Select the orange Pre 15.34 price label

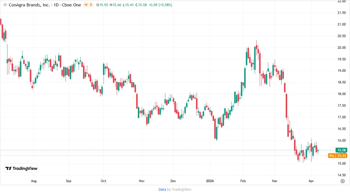[338, 155]
